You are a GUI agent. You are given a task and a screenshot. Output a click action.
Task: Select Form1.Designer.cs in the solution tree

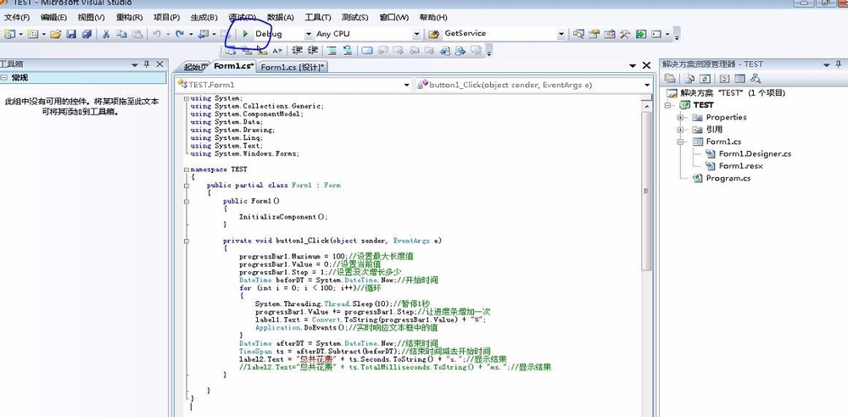(754, 153)
